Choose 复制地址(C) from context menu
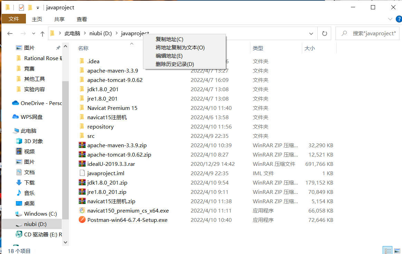Viewport: 402px width, 254px height. 184,39
